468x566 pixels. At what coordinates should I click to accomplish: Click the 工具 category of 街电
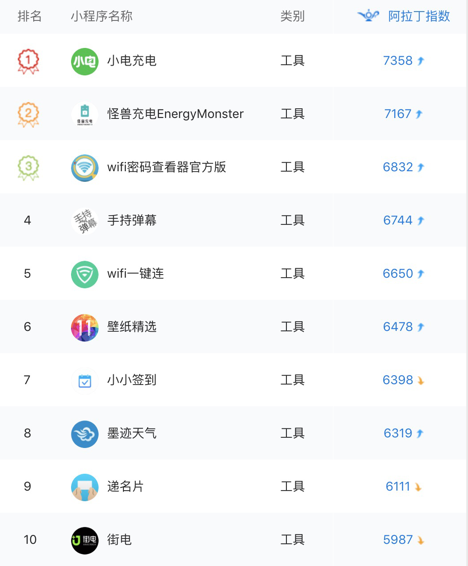[x=292, y=540]
